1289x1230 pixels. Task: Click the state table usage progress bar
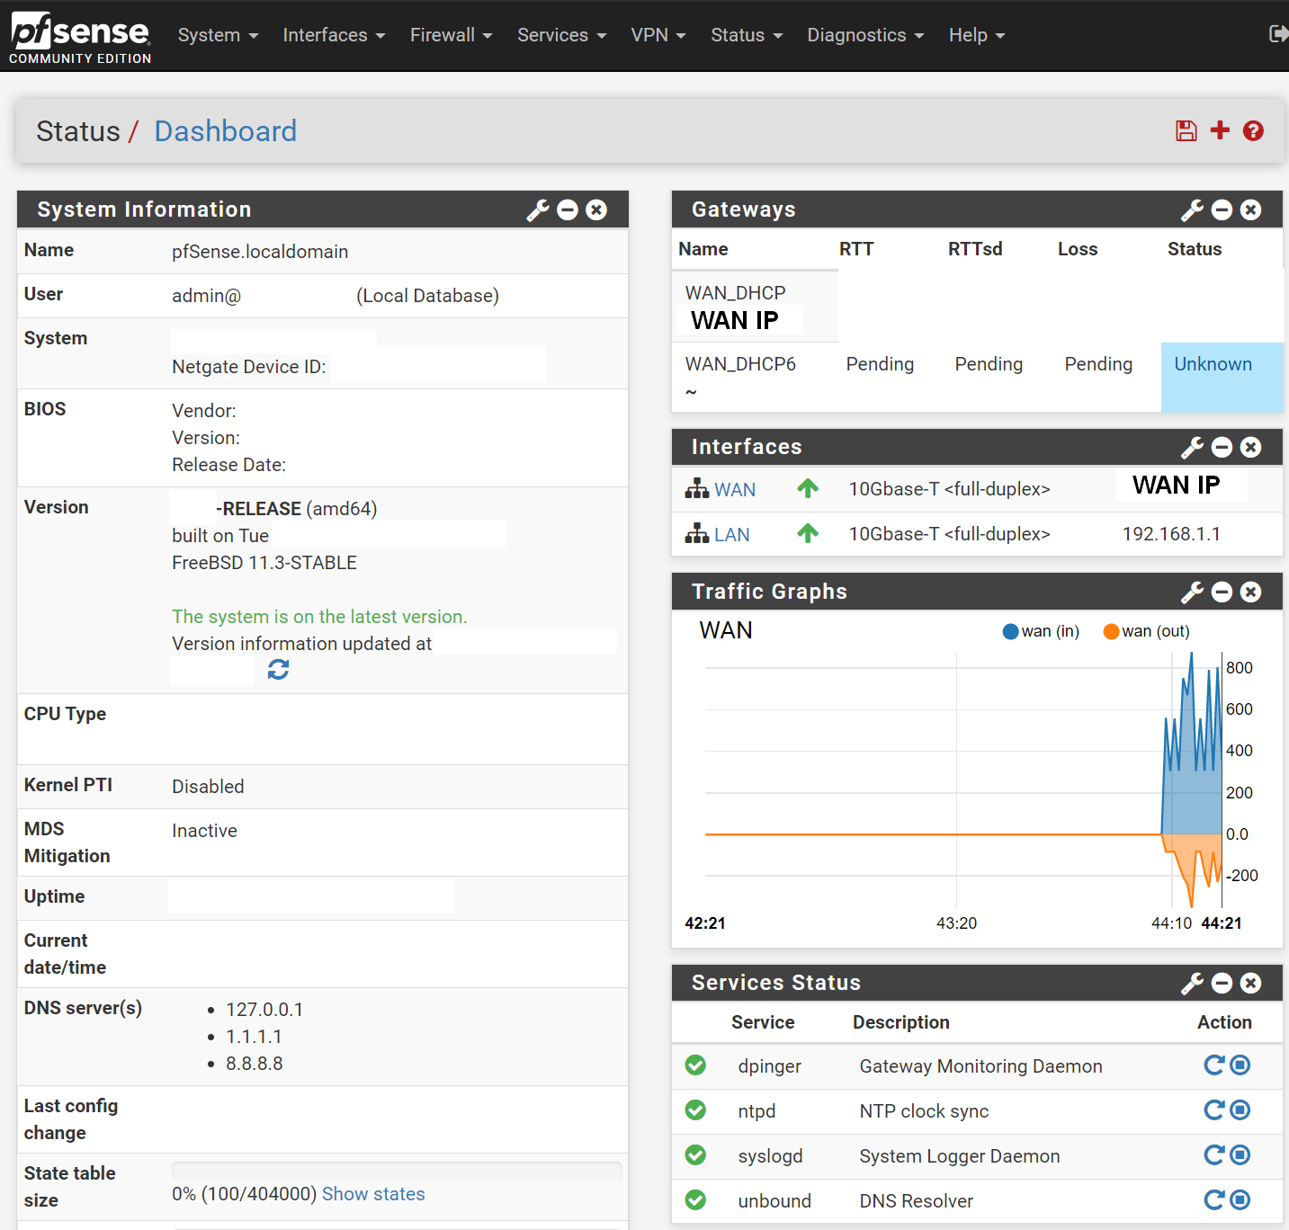[x=397, y=1171]
